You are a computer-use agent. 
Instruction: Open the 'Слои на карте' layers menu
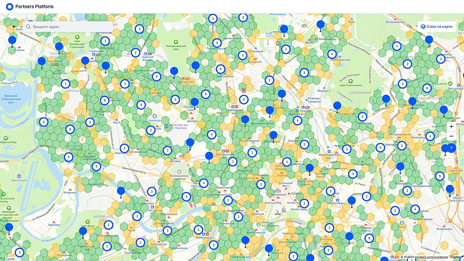(437, 27)
